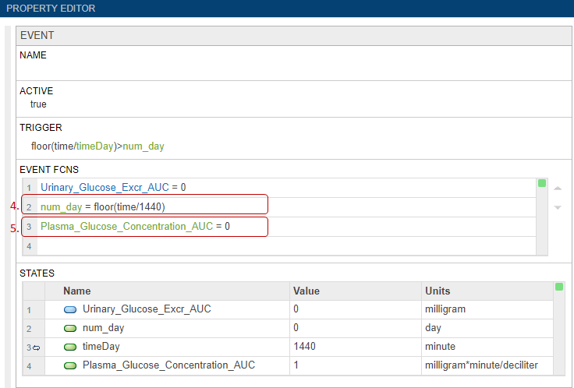Click the green num_day parameter icon
574x388 pixels.
pos(70,328)
